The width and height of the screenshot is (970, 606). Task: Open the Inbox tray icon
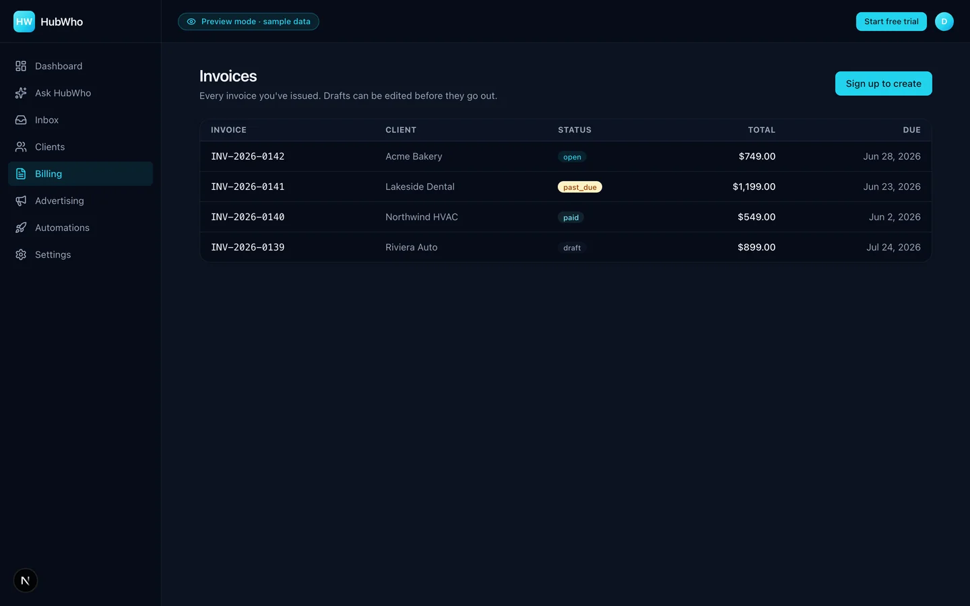point(21,120)
